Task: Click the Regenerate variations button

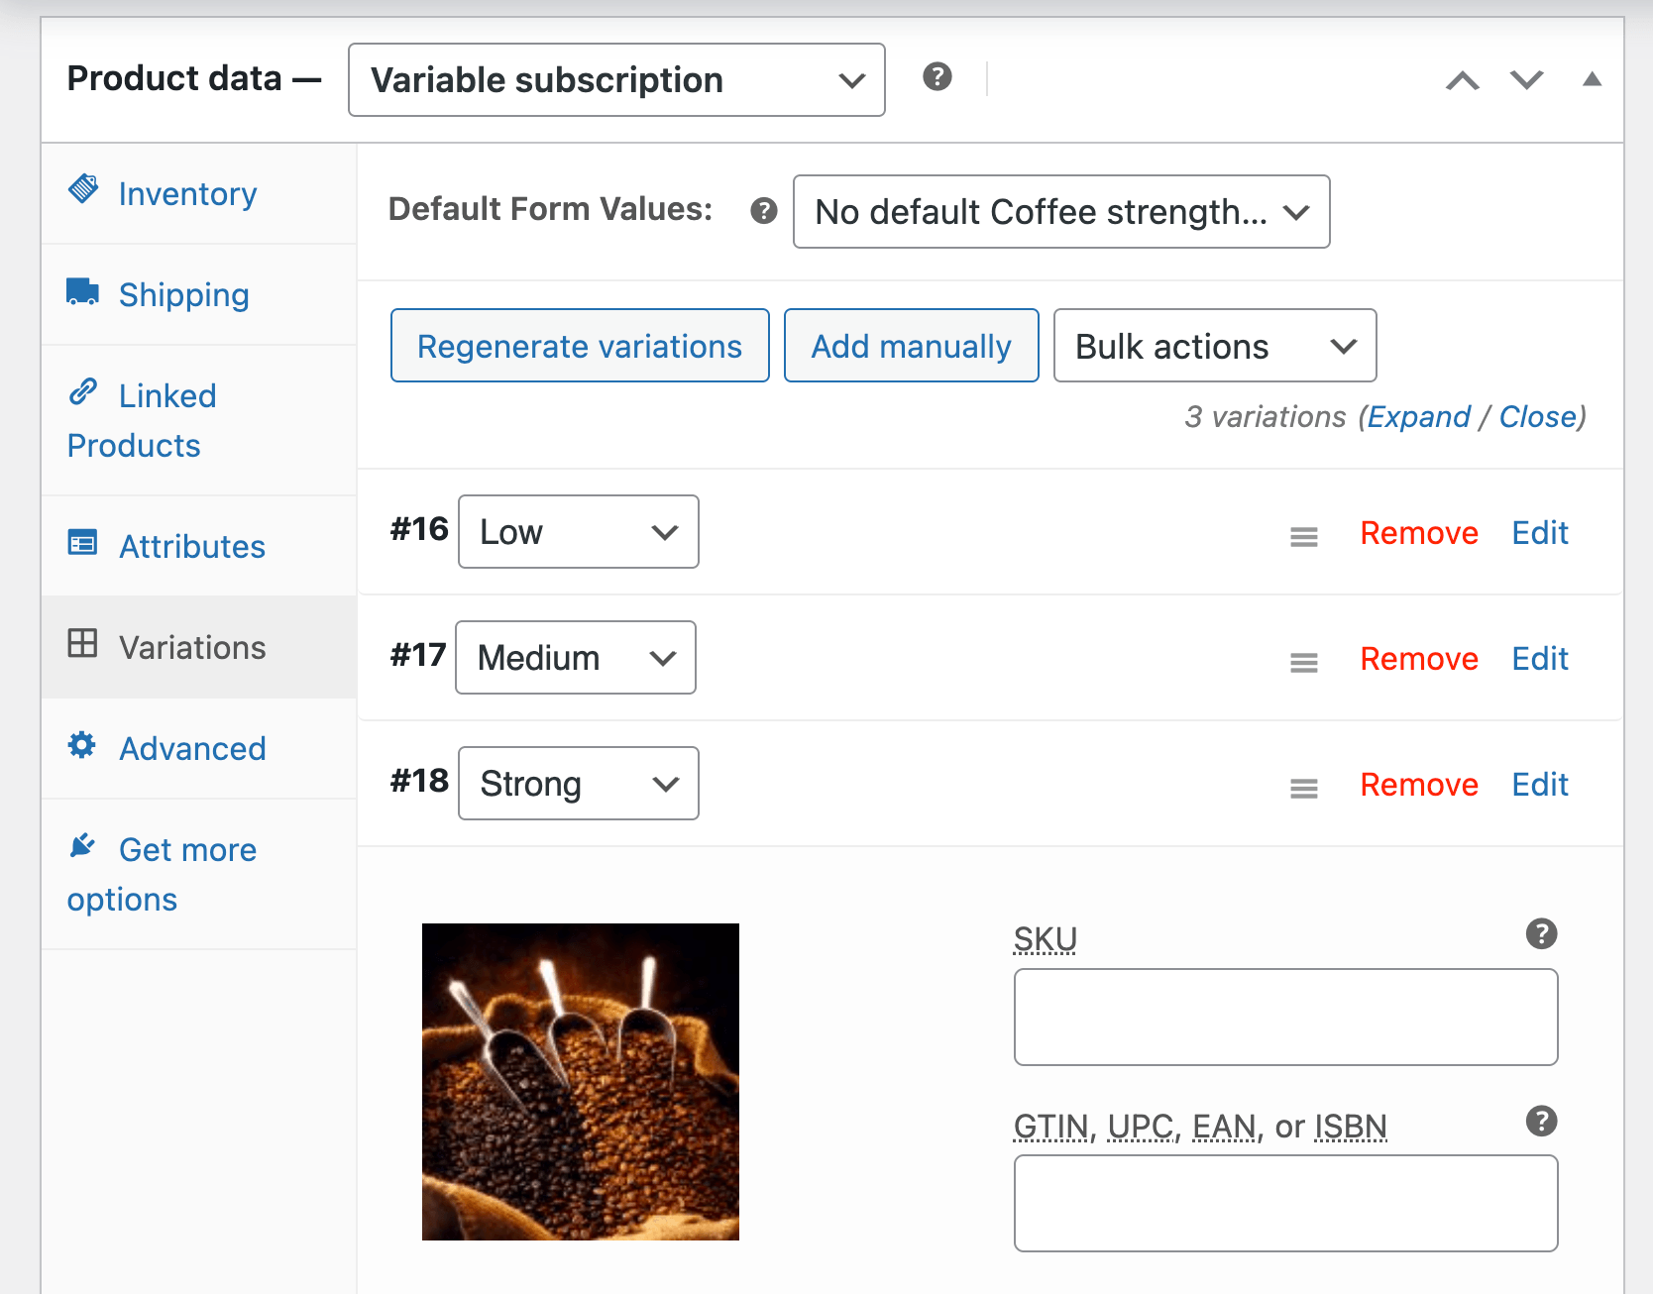Action: pos(579,345)
